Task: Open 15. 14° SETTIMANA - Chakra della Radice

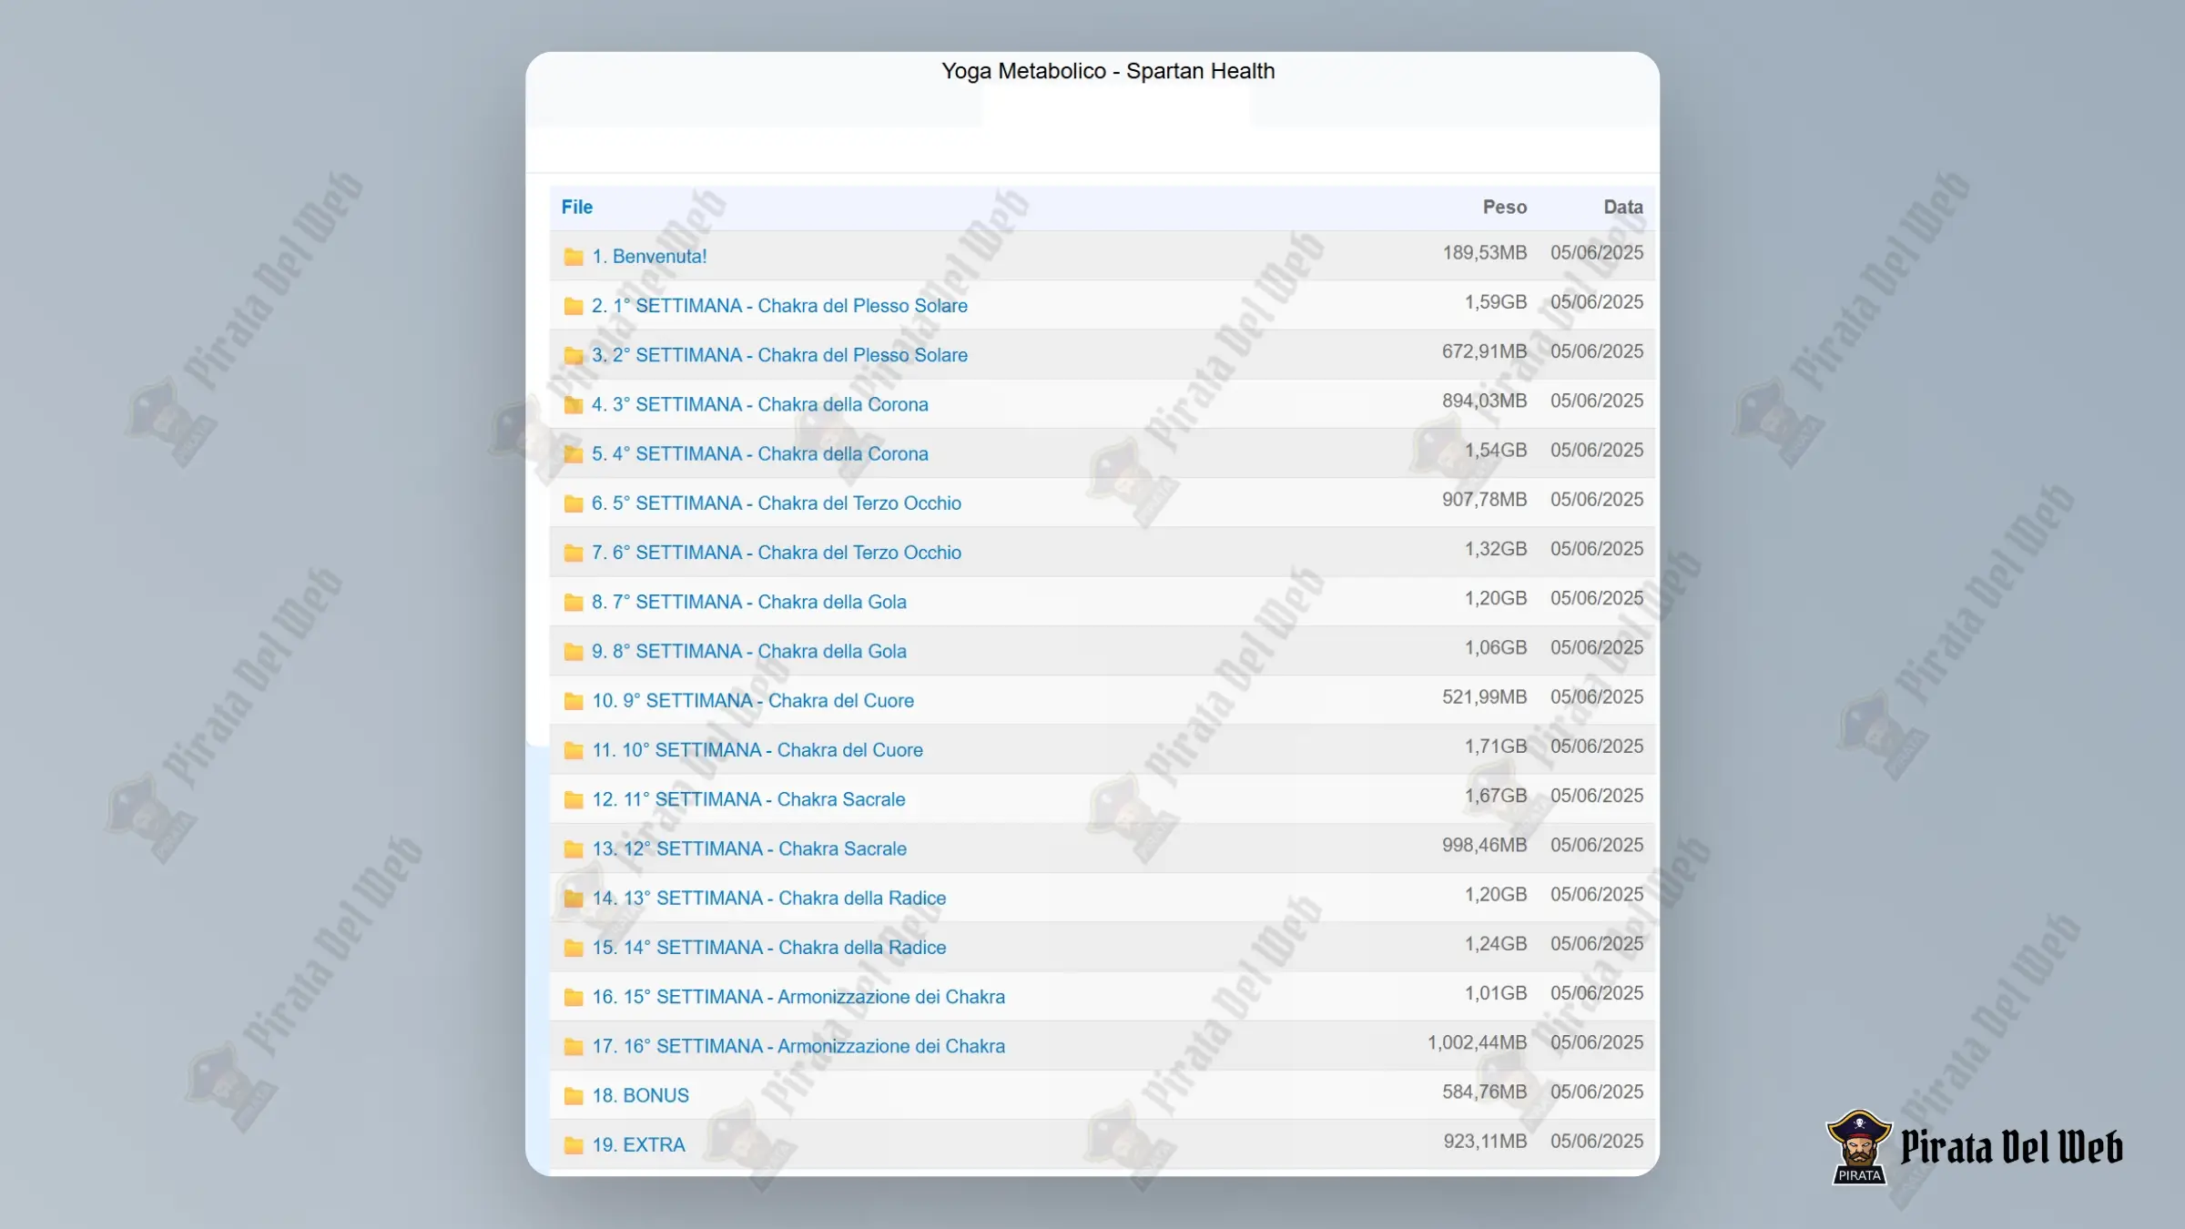Action: [x=769, y=948]
